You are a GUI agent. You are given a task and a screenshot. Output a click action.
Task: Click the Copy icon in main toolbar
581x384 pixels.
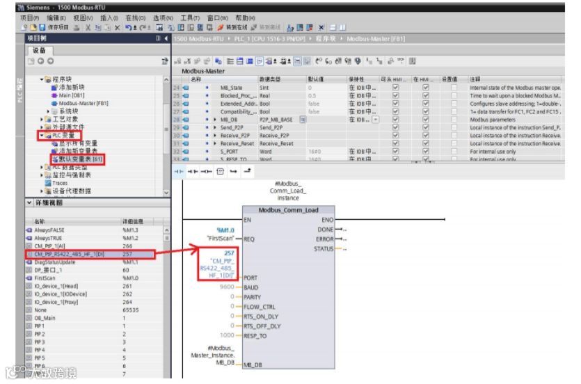pyautogui.click(x=98, y=27)
